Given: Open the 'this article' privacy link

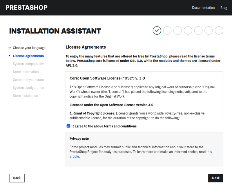Looking at the screenshot, I should click(209, 152).
